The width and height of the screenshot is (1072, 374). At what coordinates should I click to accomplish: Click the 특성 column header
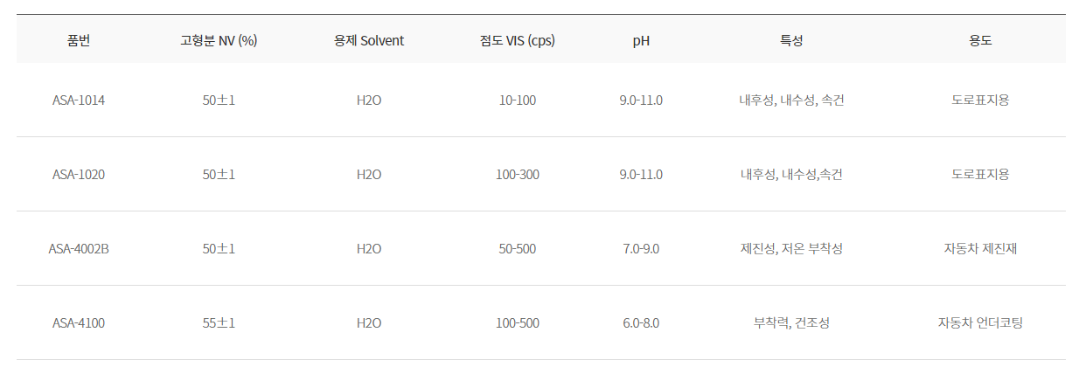[x=791, y=40]
